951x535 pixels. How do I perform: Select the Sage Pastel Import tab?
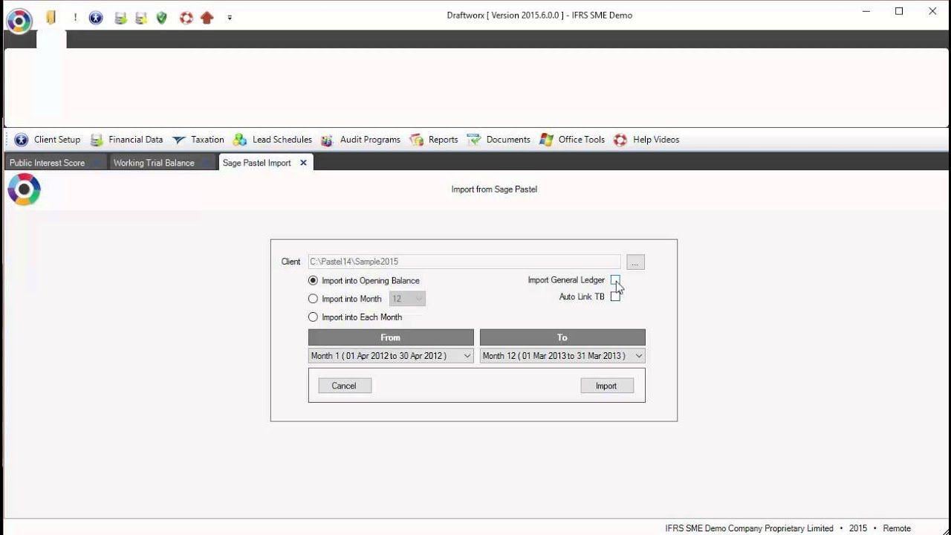coord(257,163)
